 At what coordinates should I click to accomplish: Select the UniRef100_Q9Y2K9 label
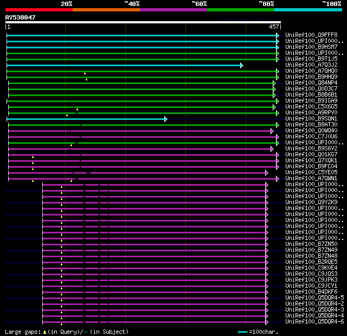tap(311, 202)
